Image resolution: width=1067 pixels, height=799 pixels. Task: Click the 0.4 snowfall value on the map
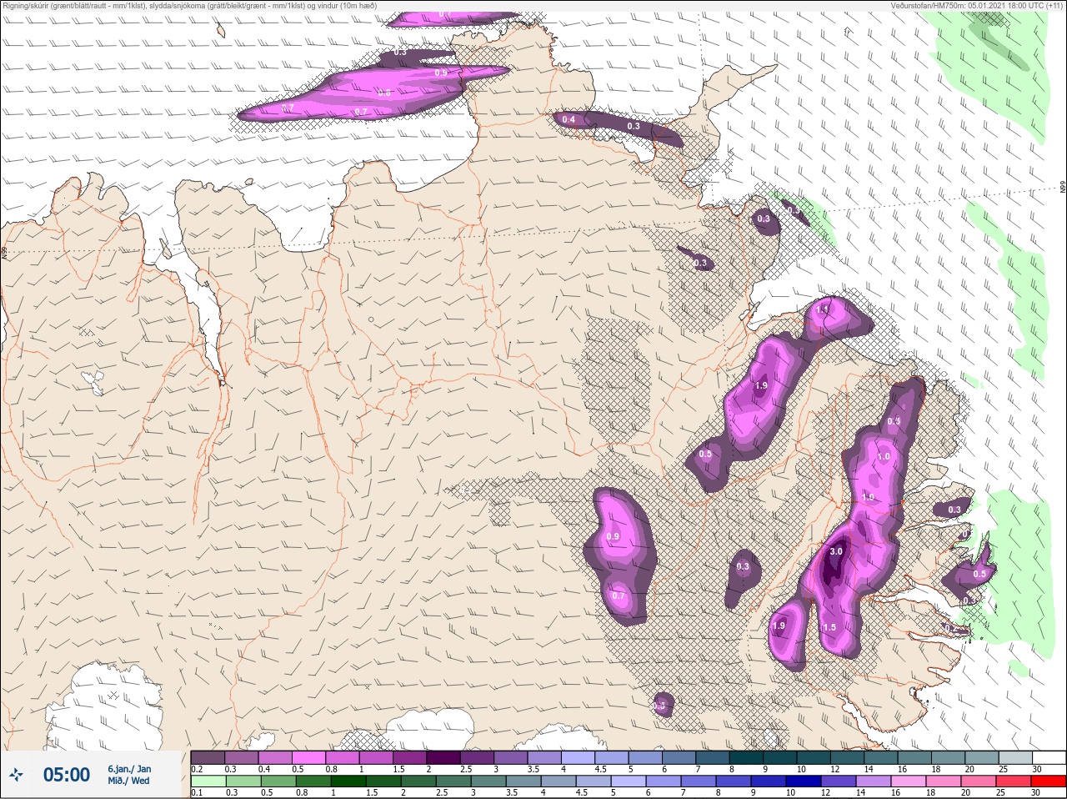(569, 120)
